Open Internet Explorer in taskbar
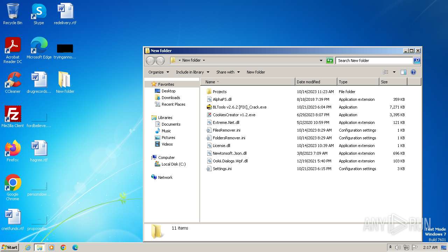This screenshot has width=448, height=252. pyautogui.click(x=28, y=247)
